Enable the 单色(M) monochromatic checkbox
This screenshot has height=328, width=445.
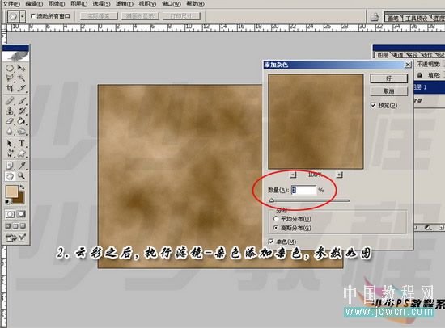point(271,242)
